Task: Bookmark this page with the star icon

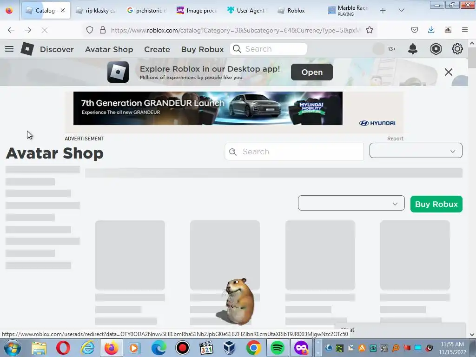Action: pyautogui.click(x=370, y=30)
